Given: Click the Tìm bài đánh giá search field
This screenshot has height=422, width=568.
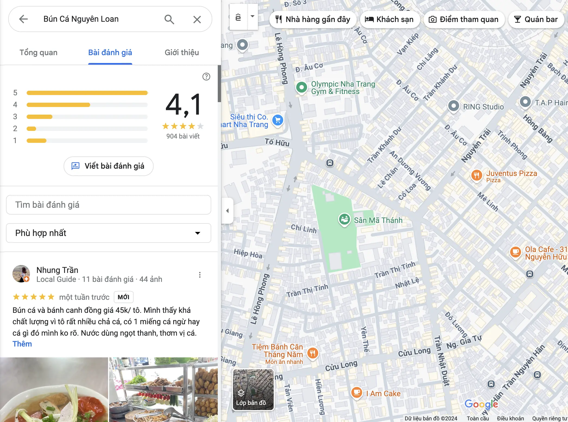Looking at the screenshot, I should tap(109, 205).
